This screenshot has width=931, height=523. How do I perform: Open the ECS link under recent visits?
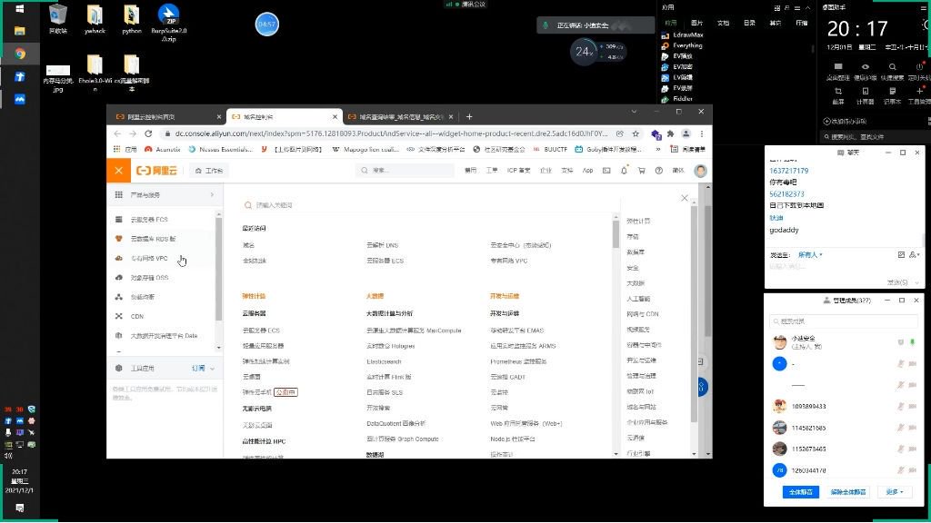pyautogui.click(x=385, y=261)
